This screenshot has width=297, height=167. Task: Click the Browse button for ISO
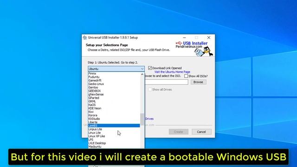[x=198, y=82]
